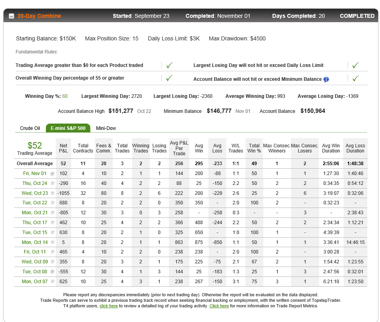Select the E-mini S&P 500 tab
380x322 pixels.
point(68,128)
